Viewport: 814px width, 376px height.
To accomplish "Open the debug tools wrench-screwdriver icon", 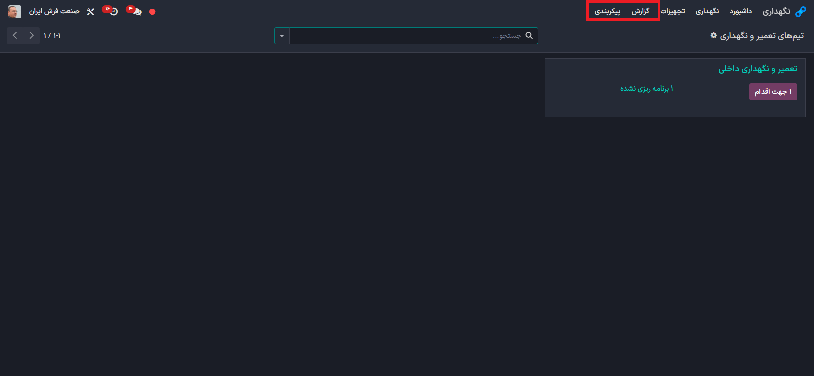I will 90,11.
